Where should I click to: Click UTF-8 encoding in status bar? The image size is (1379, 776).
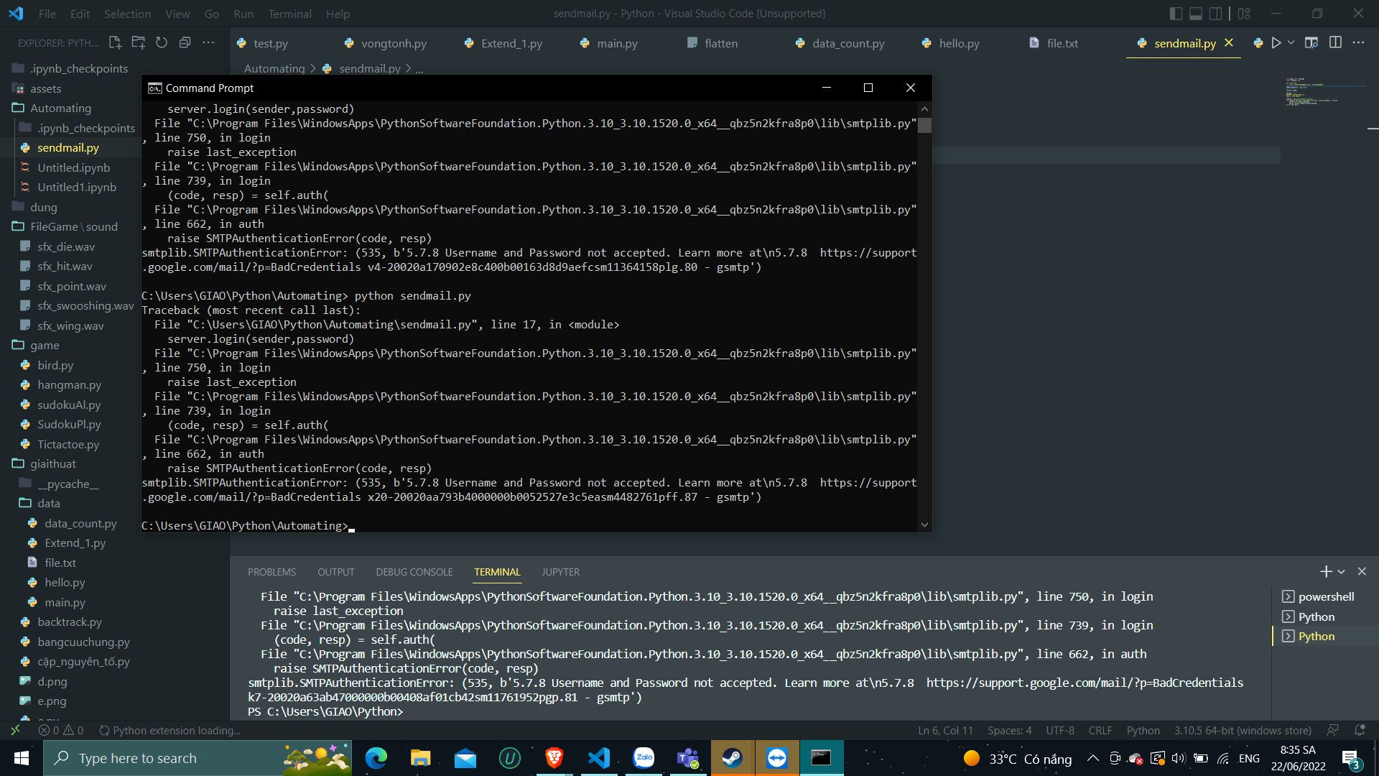pyautogui.click(x=1060, y=731)
